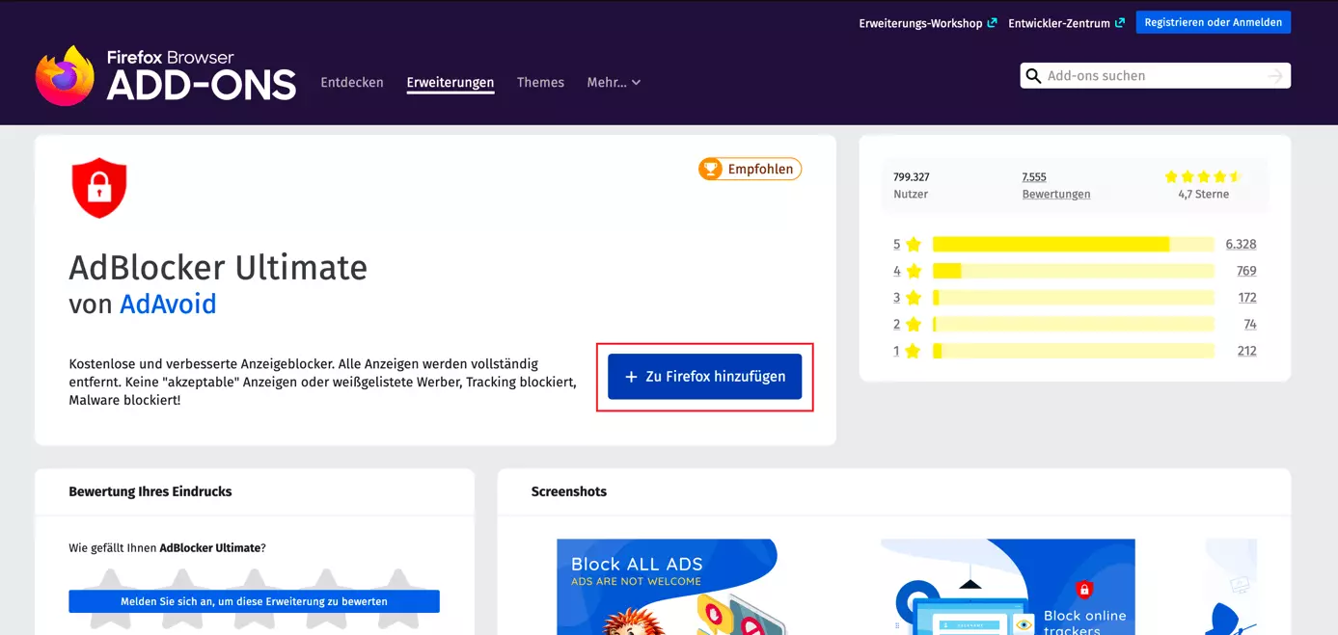
Task: Submit search with the arrow icon
Action: point(1275,76)
